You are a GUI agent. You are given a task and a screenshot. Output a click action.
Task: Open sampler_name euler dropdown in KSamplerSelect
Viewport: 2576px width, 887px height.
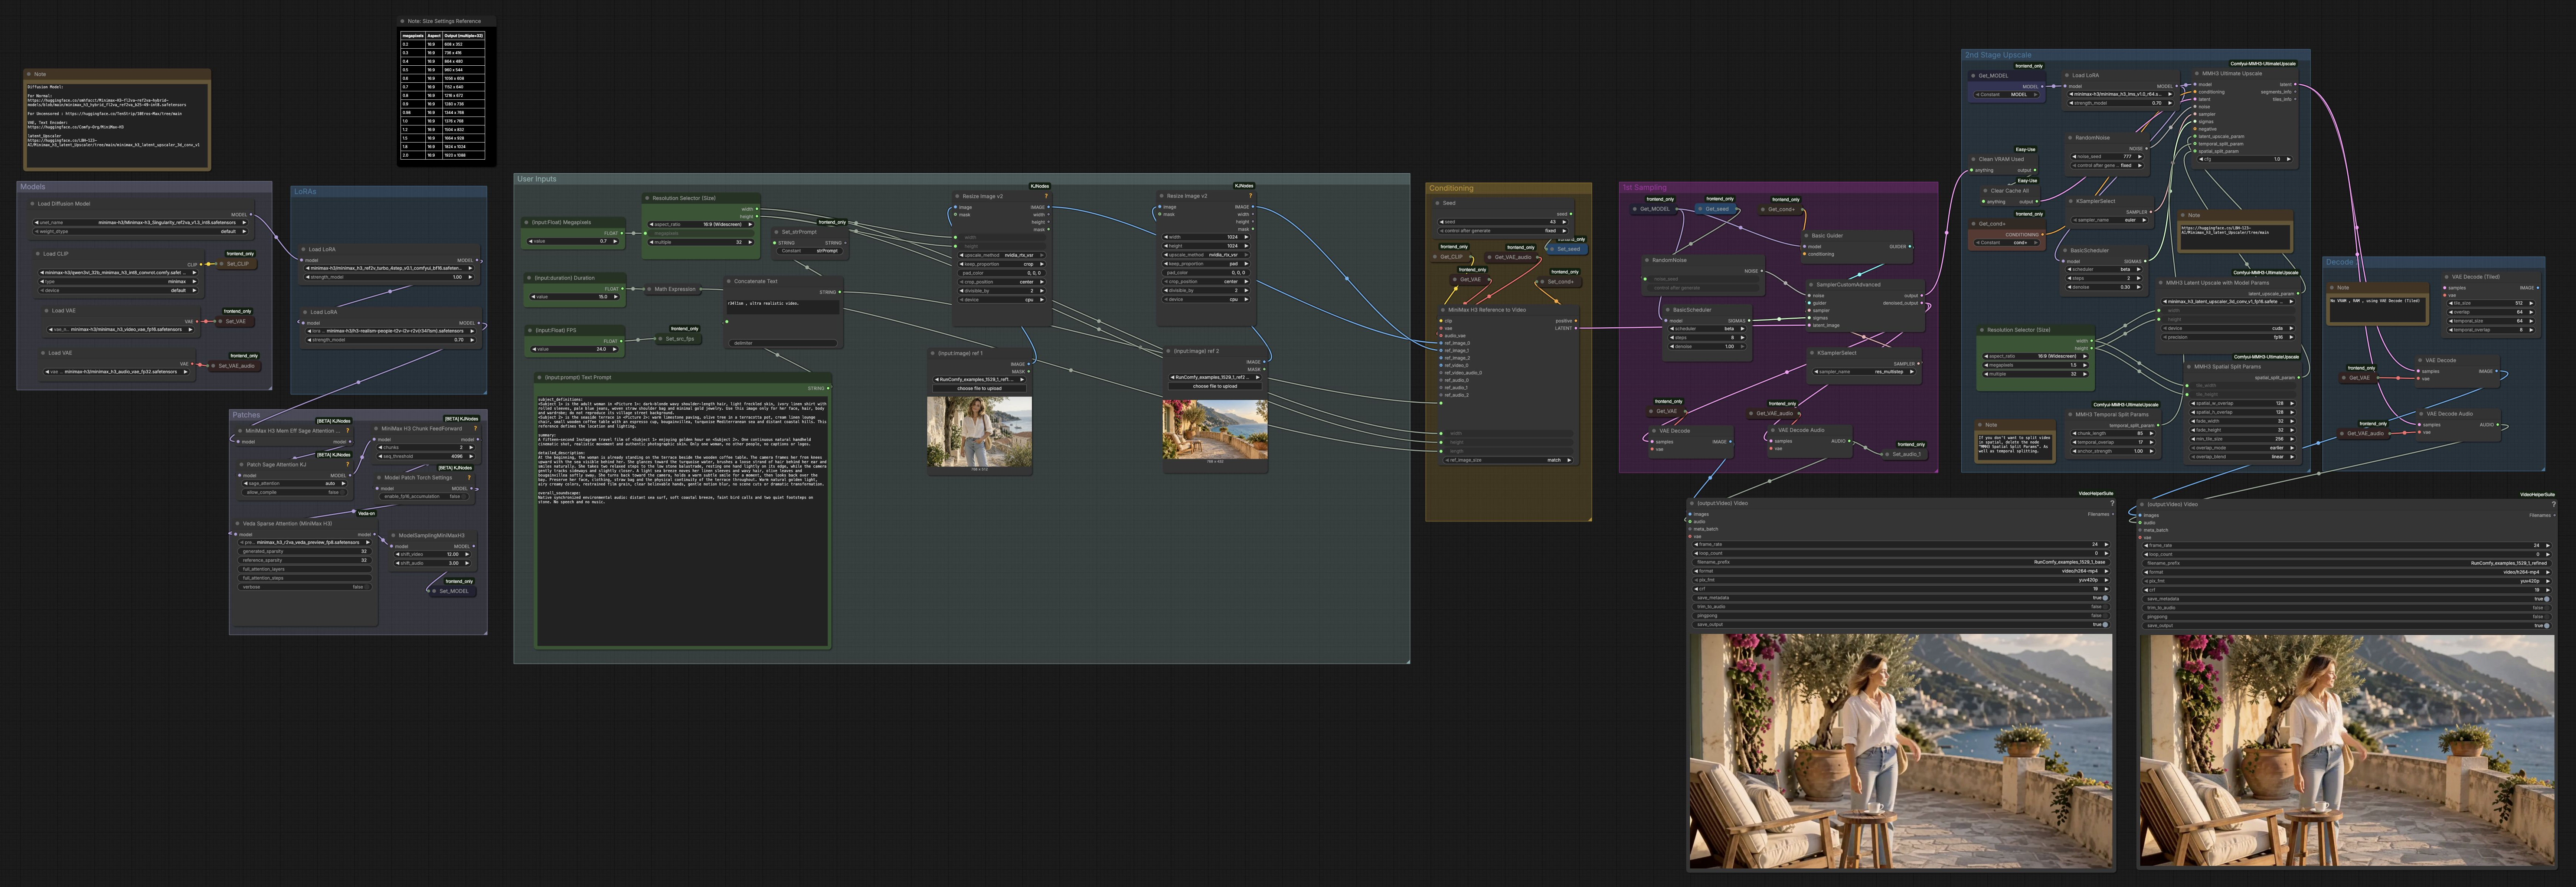tap(2110, 220)
